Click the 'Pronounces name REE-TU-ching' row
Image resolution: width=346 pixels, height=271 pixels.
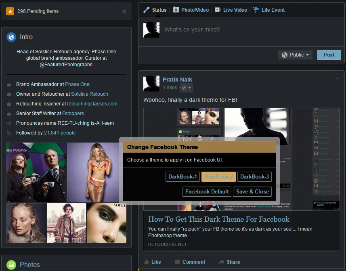(65, 123)
